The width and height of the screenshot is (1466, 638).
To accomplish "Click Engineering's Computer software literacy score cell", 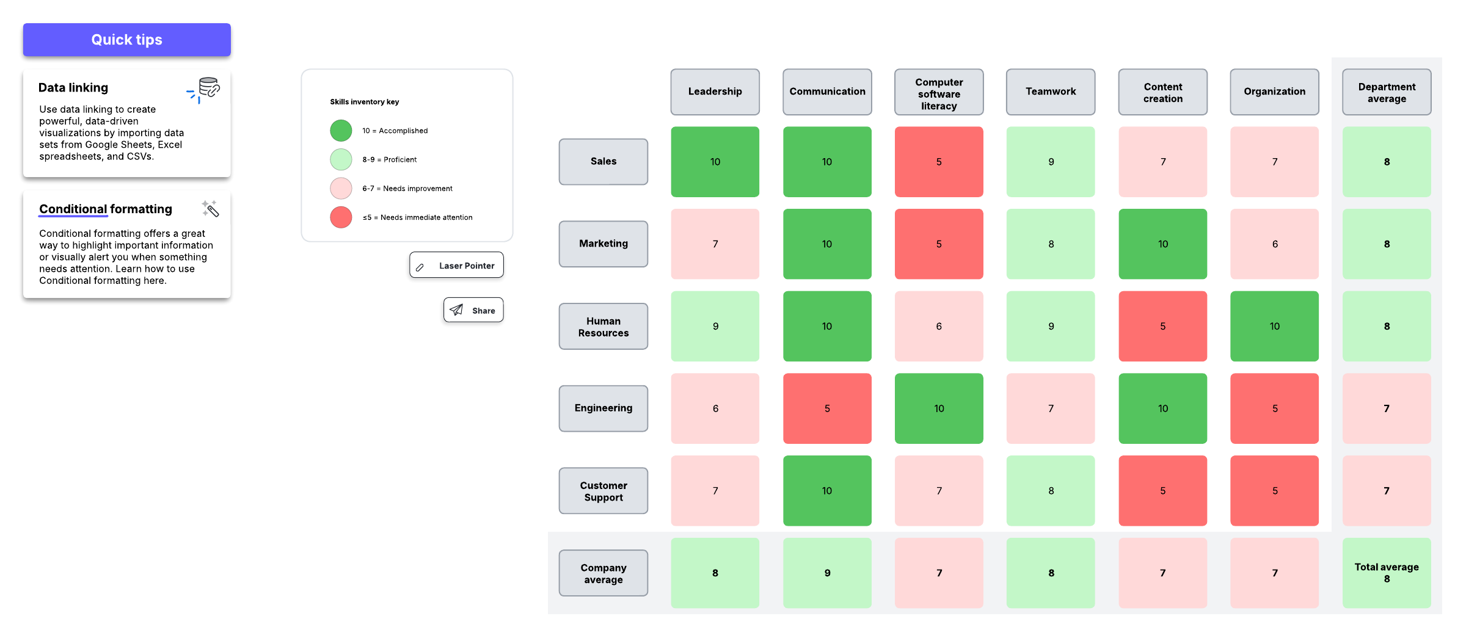I will point(939,408).
